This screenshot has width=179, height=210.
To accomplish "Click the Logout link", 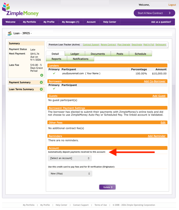I will [172, 5].
